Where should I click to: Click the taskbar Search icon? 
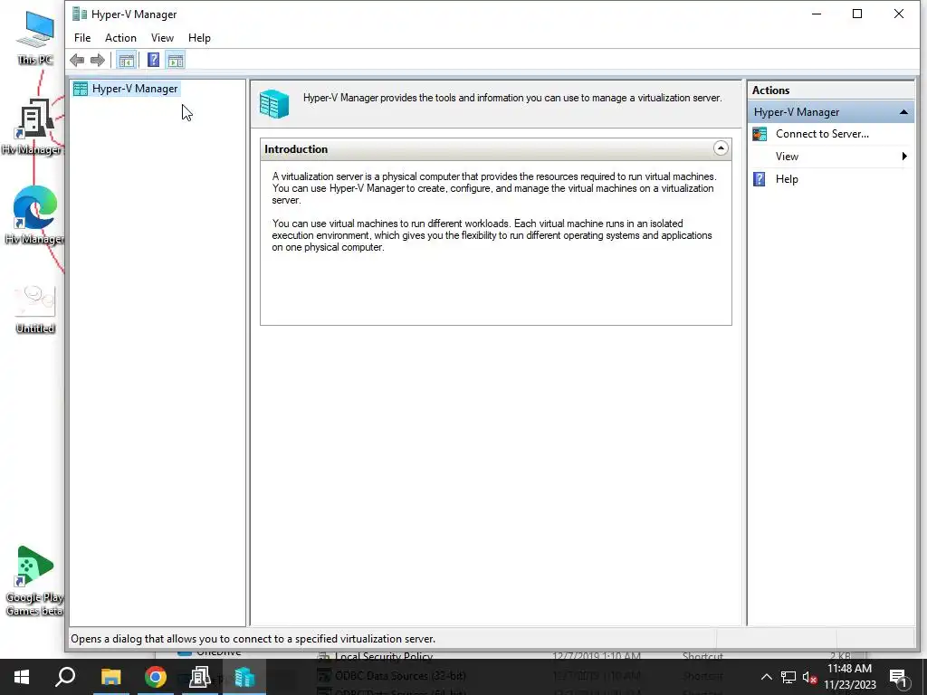[x=65, y=677]
